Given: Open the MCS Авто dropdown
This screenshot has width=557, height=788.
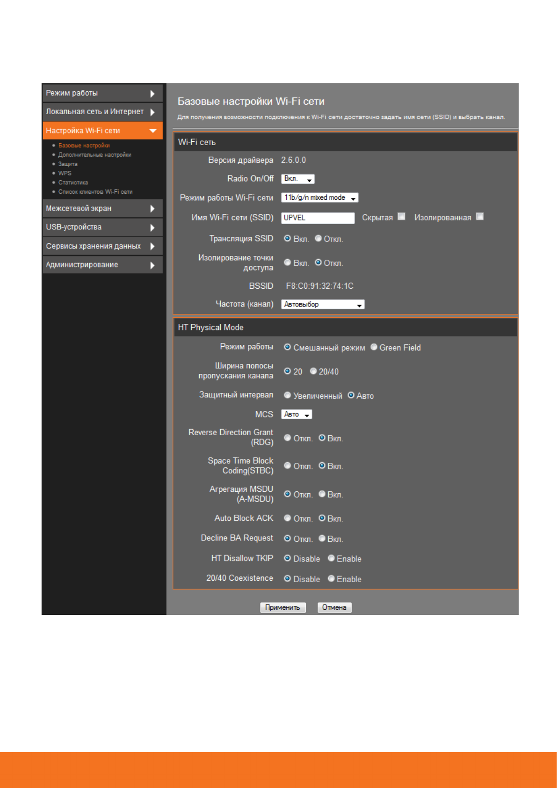Looking at the screenshot, I should [x=297, y=415].
